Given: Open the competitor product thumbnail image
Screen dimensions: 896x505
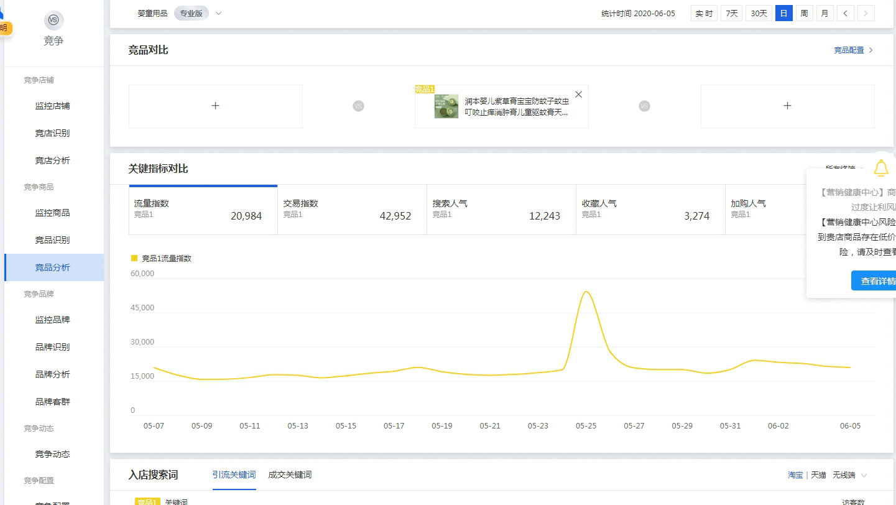Looking at the screenshot, I should point(446,106).
